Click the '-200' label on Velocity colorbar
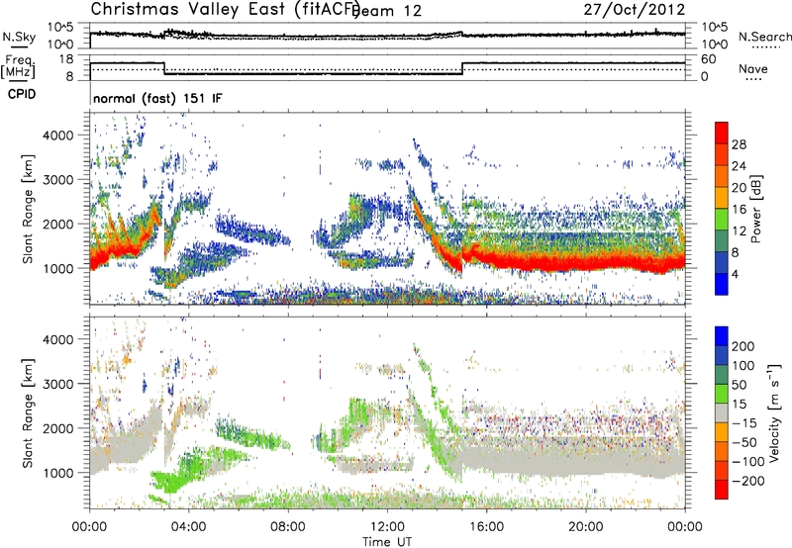 (748, 481)
